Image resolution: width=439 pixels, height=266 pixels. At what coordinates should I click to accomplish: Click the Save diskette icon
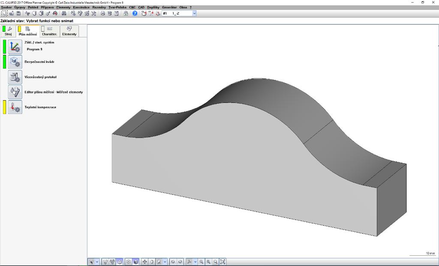point(18,13)
